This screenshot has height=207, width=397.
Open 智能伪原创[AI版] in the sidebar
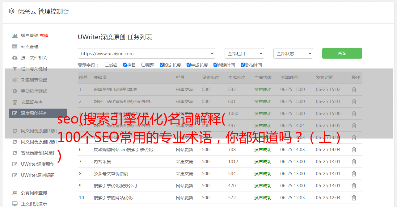coord(38,153)
